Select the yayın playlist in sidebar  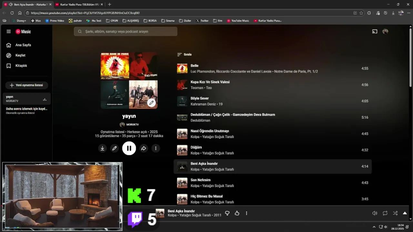coord(26,99)
